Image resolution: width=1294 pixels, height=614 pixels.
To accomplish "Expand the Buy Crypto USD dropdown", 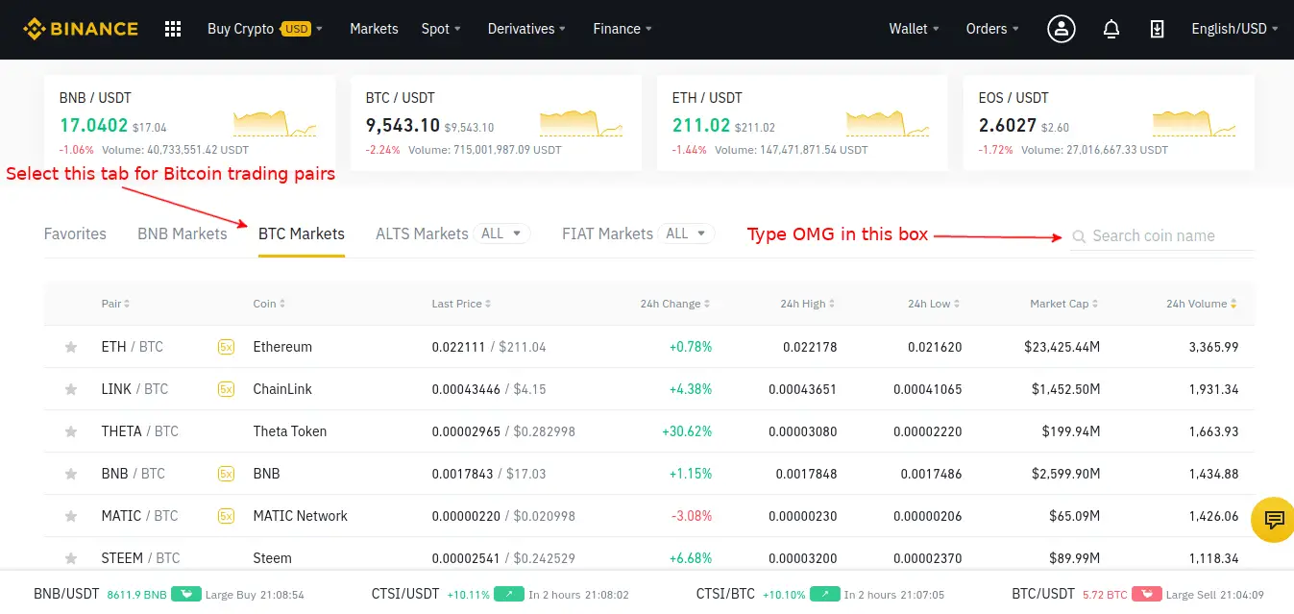I will [x=265, y=29].
